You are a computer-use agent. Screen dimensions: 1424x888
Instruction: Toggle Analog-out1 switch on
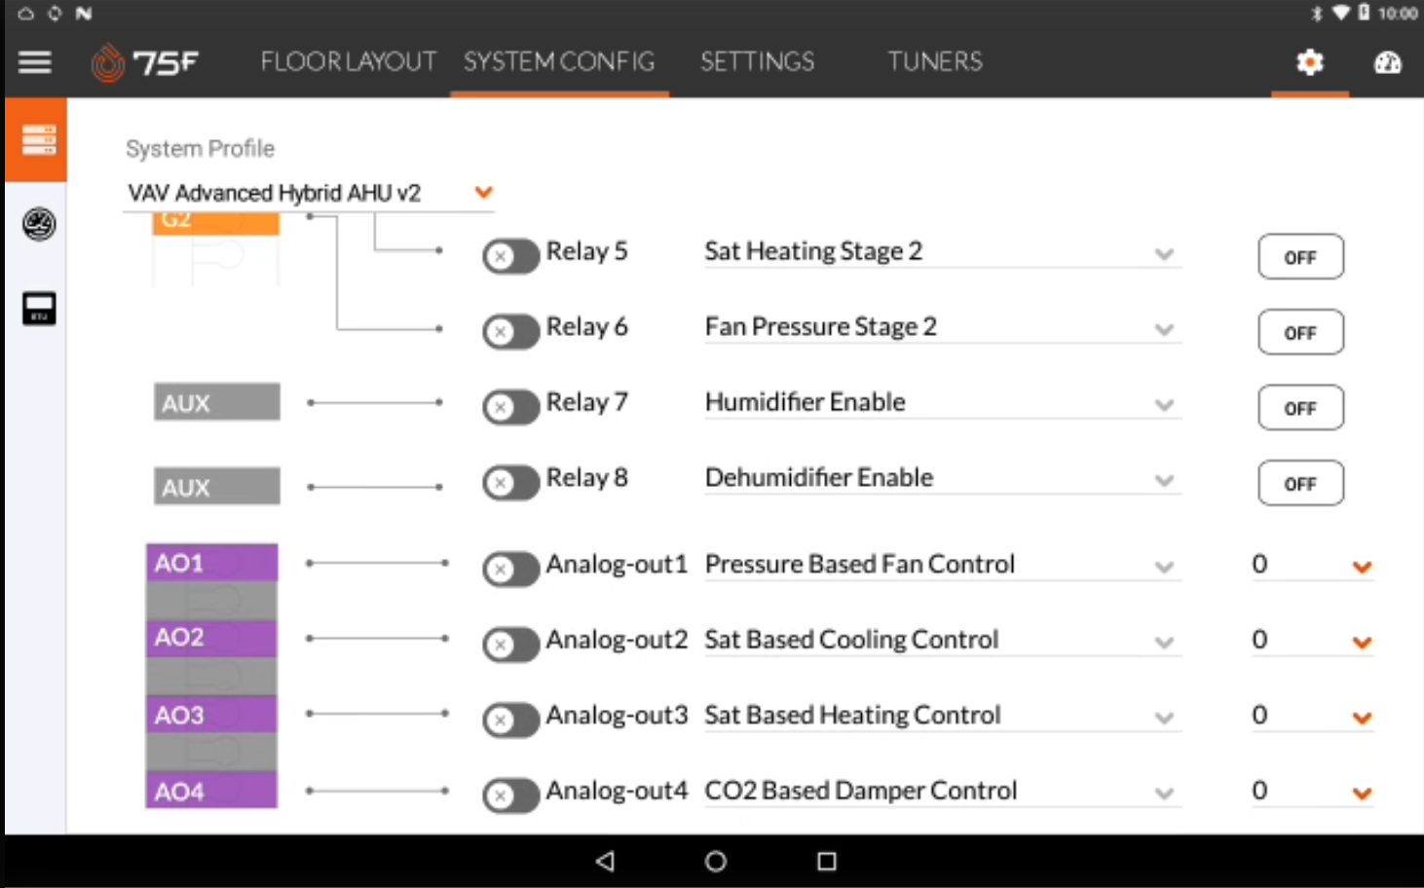(510, 569)
